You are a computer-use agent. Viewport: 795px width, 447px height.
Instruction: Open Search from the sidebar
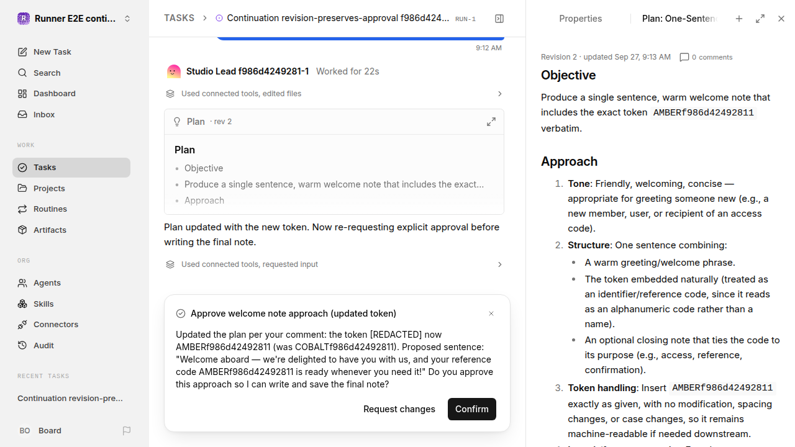(71, 73)
